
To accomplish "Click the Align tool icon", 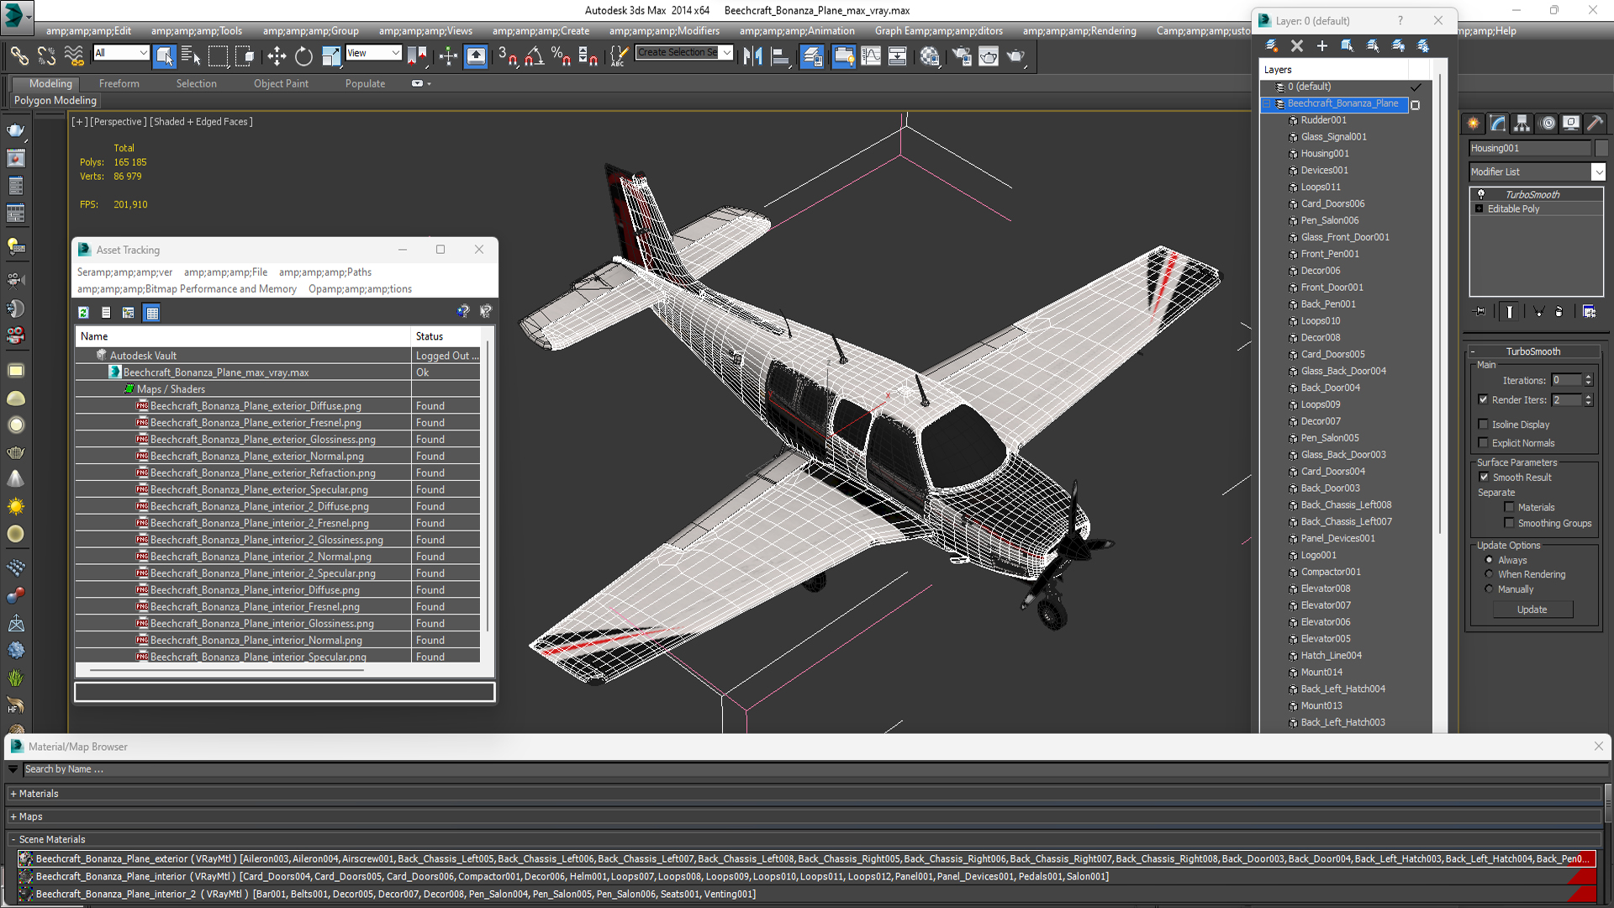I will tap(781, 56).
